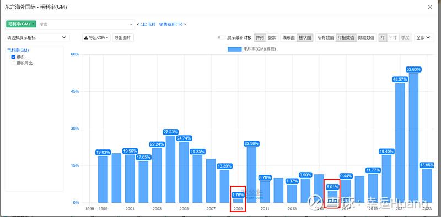Show 所有数值 labels
Viewport: 441px width, 217px height.
click(326, 37)
